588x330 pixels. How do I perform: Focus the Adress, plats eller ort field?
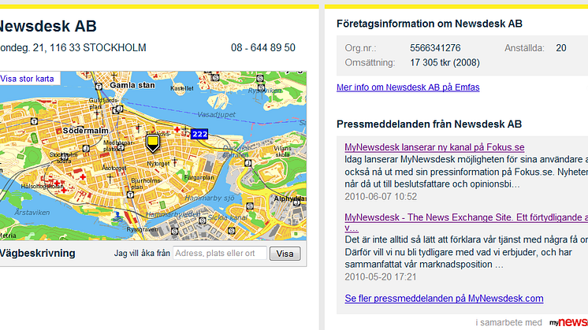click(219, 254)
